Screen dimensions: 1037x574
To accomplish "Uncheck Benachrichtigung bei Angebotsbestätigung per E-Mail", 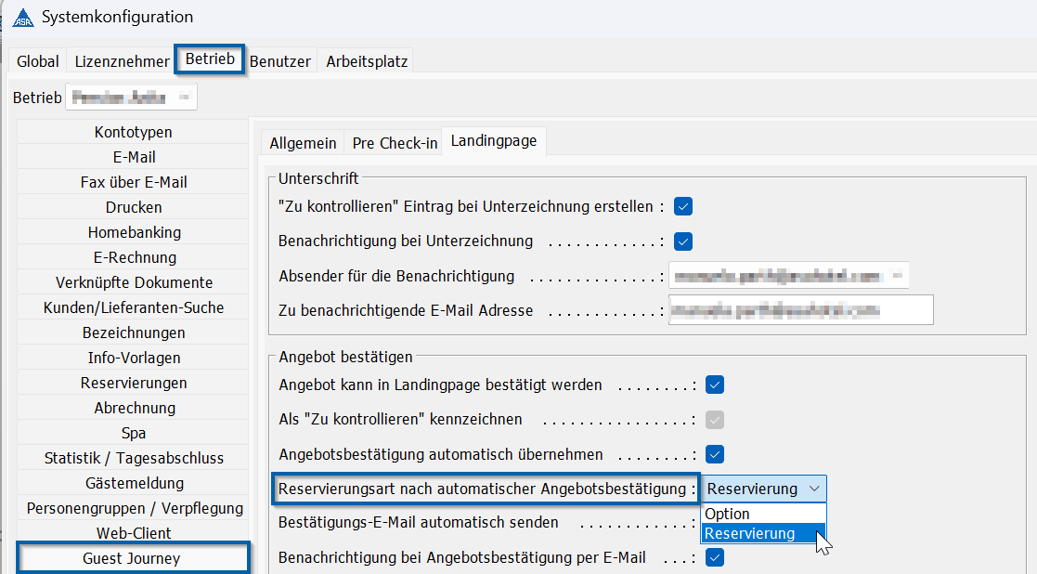I will pyautogui.click(x=714, y=557).
